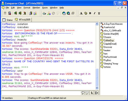Click the 'CoffeeGuy: icecubes' chat line

[x=15, y=27]
